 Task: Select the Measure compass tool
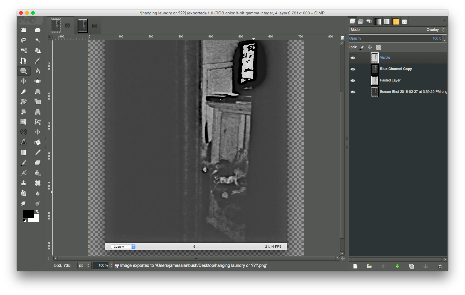coord(37,71)
